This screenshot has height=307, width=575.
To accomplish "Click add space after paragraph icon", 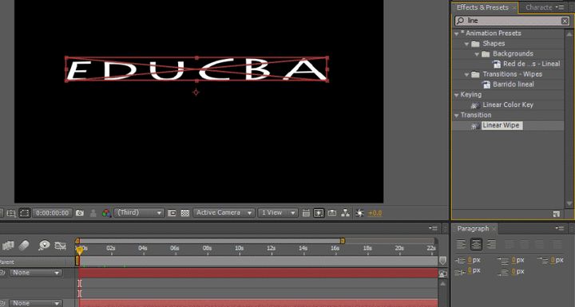I will point(503,272).
